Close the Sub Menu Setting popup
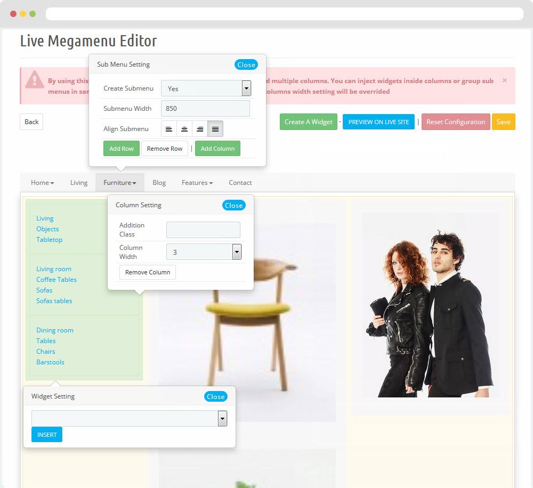This screenshot has height=488, width=533. coord(246,64)
